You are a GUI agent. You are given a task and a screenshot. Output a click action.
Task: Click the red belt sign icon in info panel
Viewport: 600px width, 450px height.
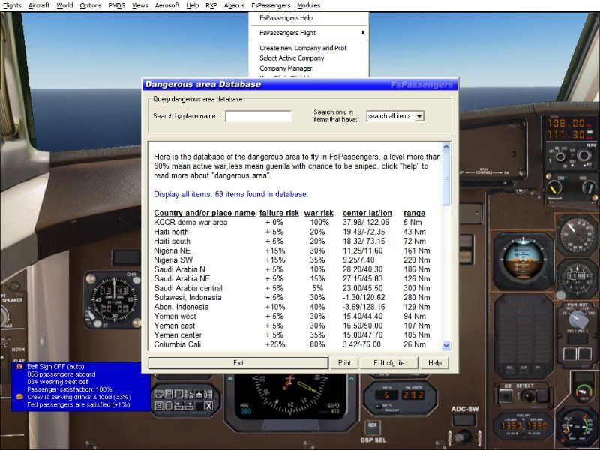tap(19, 366)
